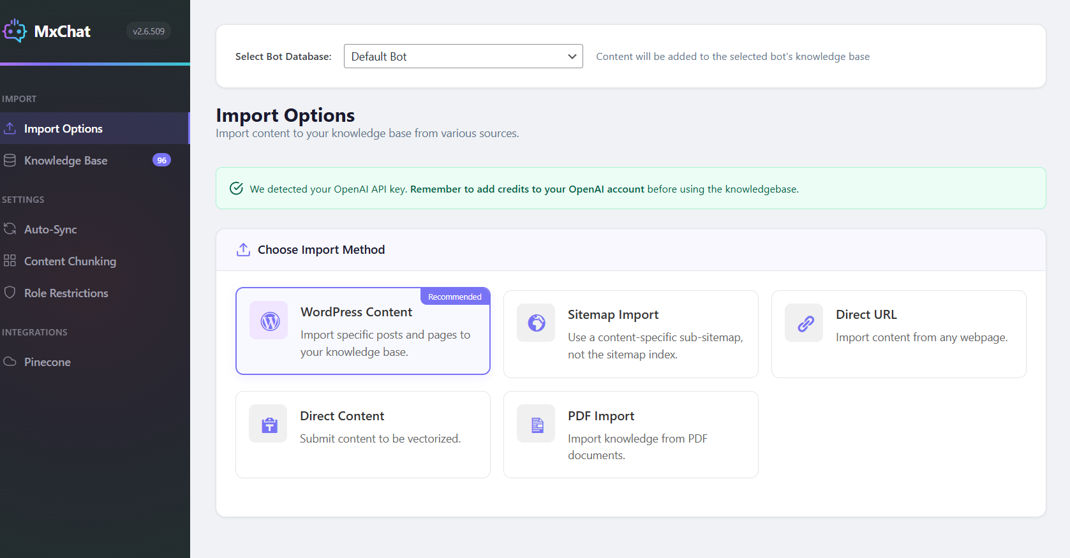Click the Knowledge Base database icon
The width and height of the screenshot is (1070, 558).
click(x=10, y=160)
